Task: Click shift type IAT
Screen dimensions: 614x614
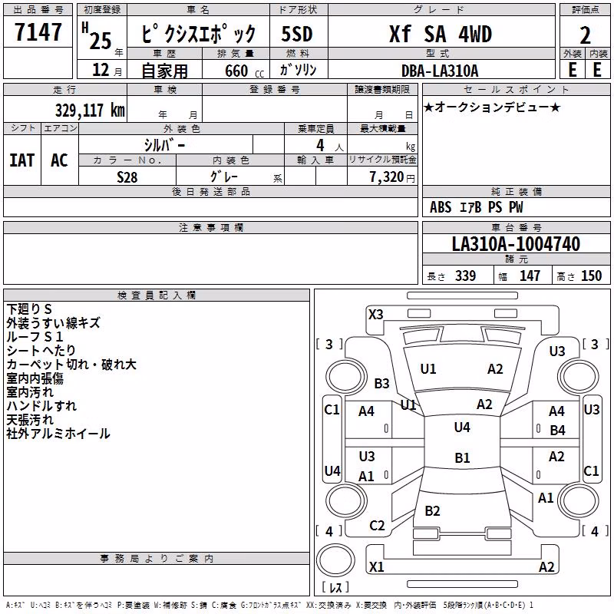Action: click(x=22, y=160)
